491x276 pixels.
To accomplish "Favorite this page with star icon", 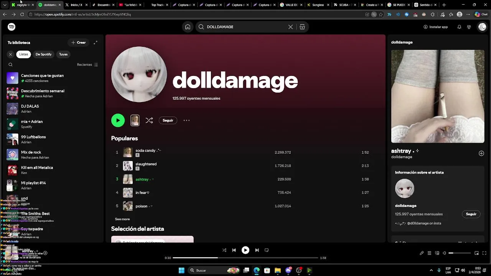I will coord(381,14).
